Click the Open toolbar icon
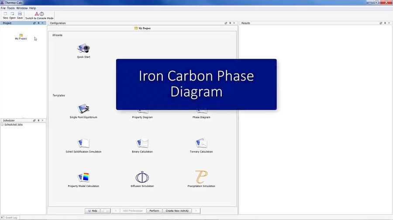The width and height of the screenshot is (393, 220). (12, 15)
